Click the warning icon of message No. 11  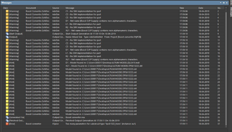pos(7,40)
